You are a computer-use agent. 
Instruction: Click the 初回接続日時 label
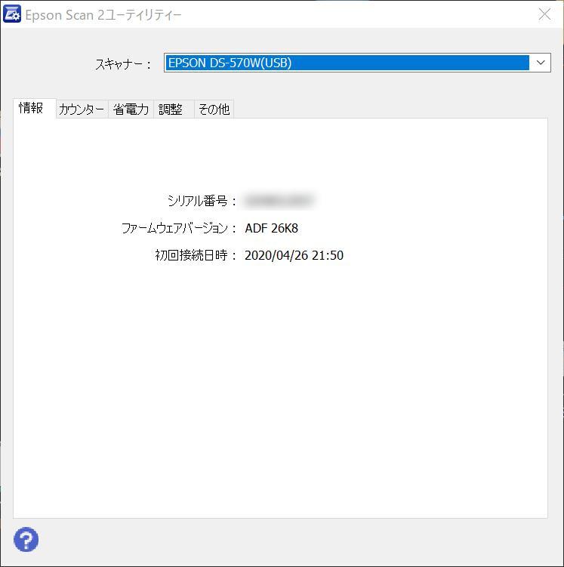[196, 255]
